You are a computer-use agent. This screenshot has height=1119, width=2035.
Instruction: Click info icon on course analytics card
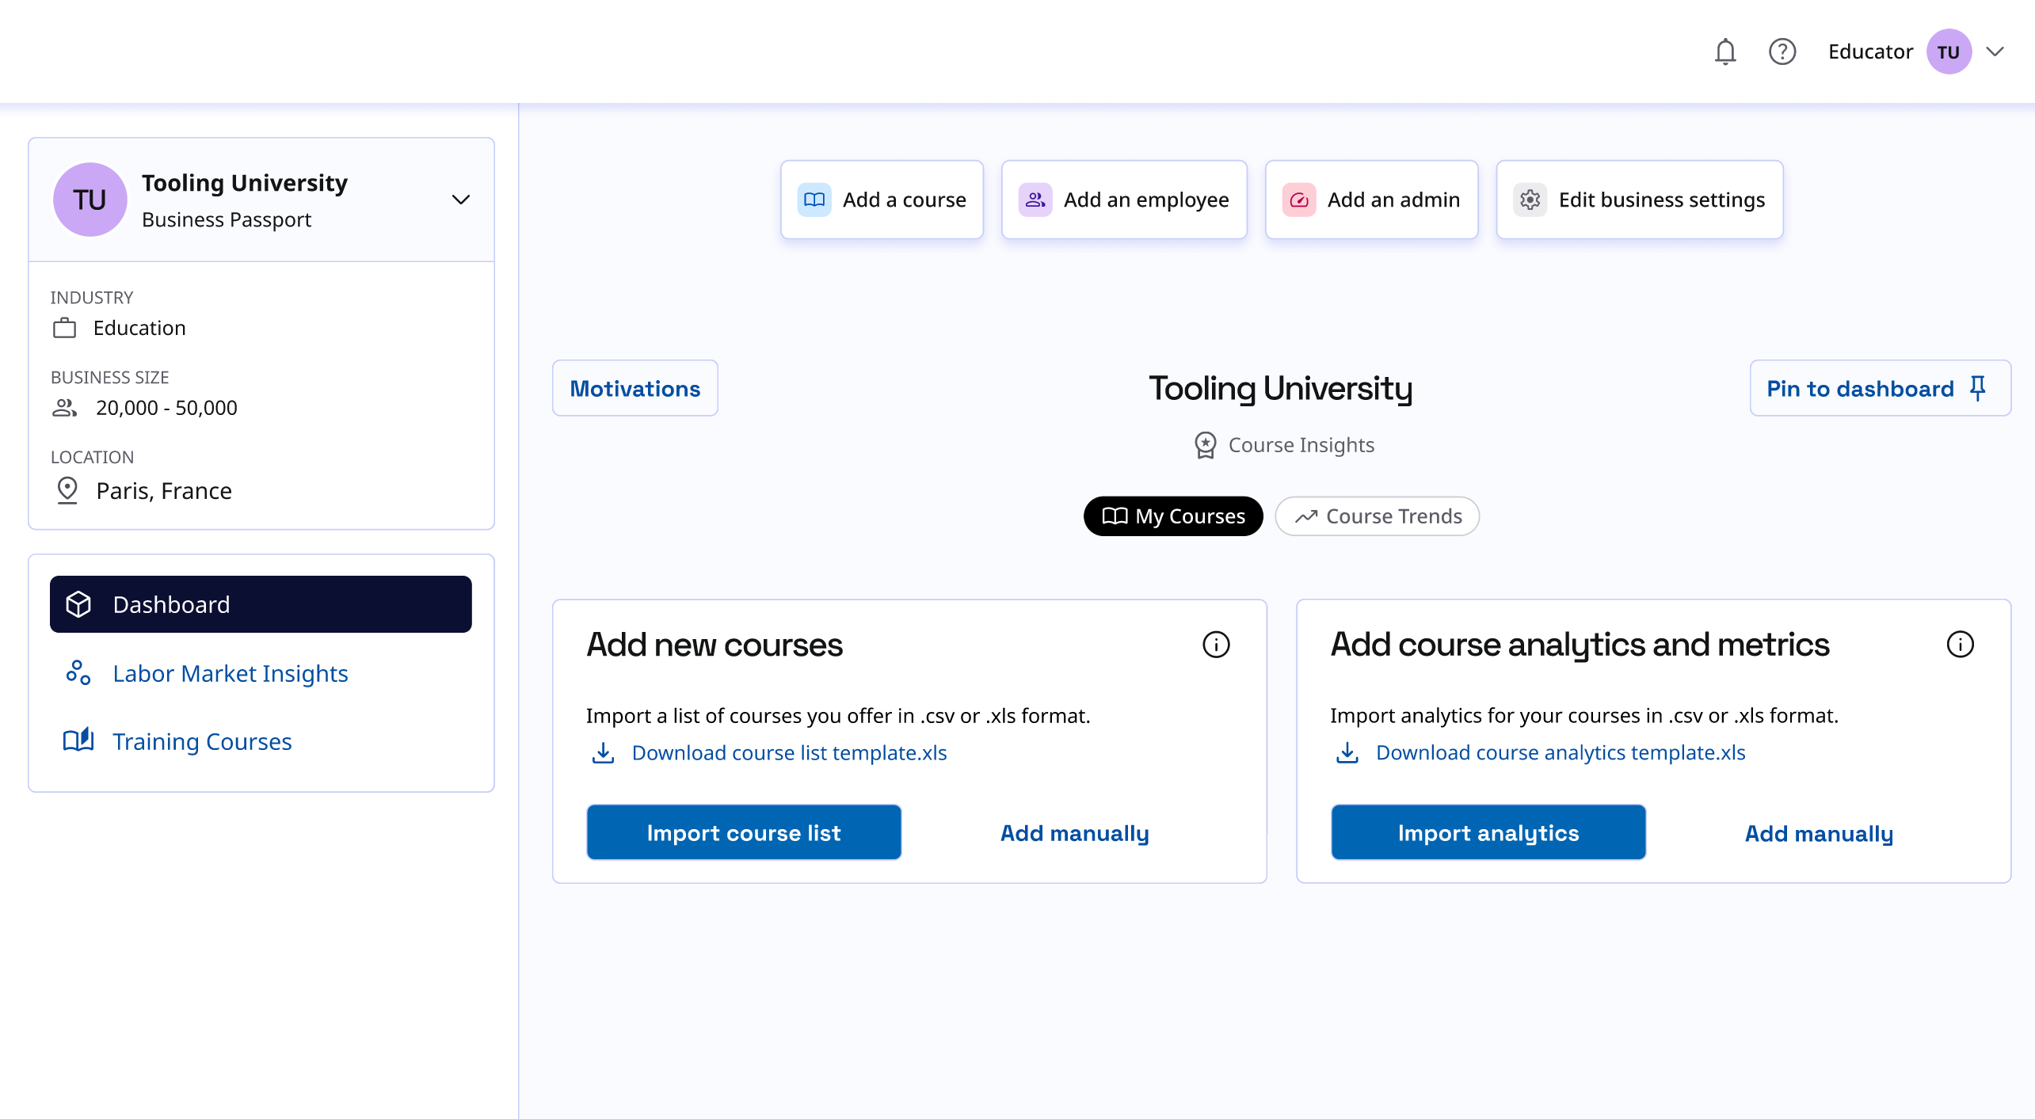click(x=1959, y=645)
